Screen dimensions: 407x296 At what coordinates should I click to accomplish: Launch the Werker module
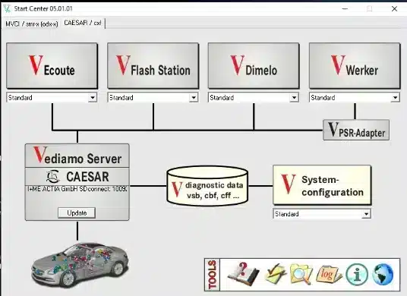[355, 66]
